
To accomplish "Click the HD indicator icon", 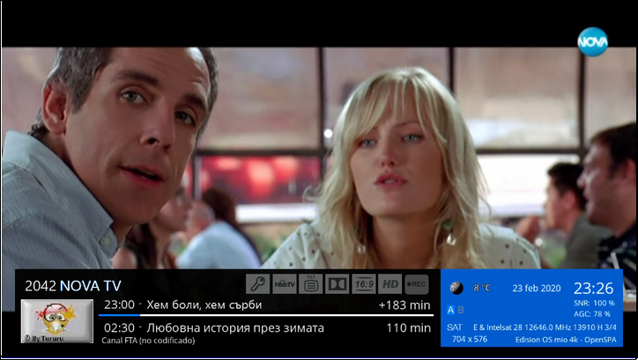I will [x=389, y=284].
